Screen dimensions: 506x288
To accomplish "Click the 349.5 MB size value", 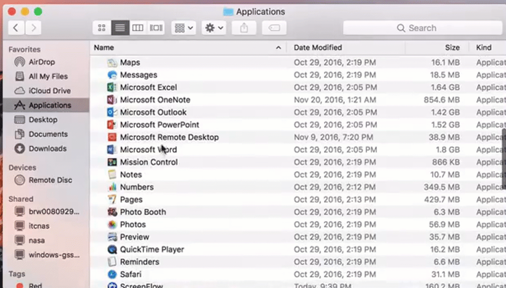I will [x=442, y=187].
